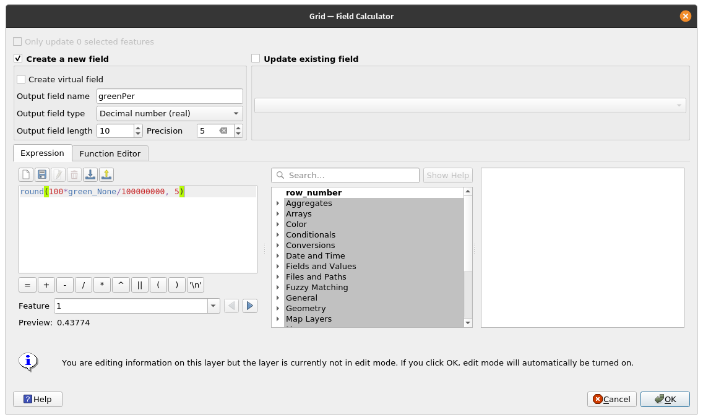Insert the string concatenation || operator

pyautogui.click(x=140, y=285)
